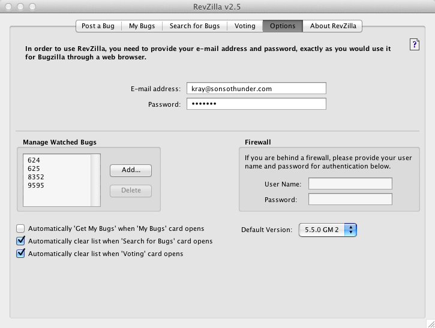Enable automatic 'Get My Bugs' checkbox
The width and height of the screenshot is (435, 328).
click(21, 228)
